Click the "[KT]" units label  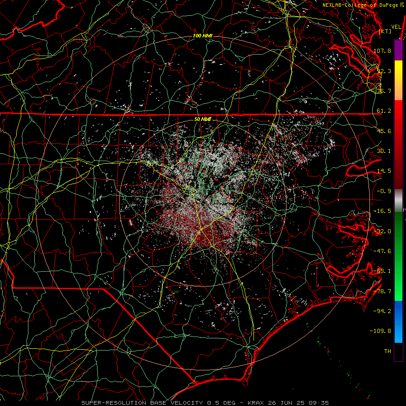point(385,31)
